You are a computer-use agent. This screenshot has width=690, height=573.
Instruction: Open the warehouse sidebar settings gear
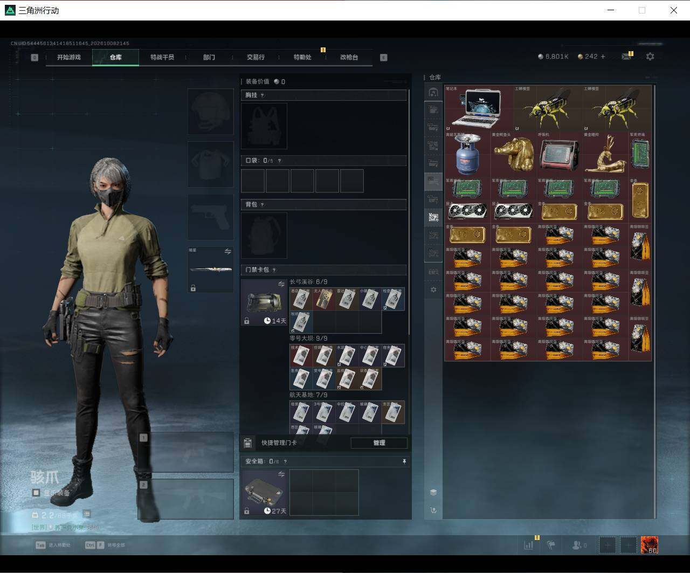(433, 289)
